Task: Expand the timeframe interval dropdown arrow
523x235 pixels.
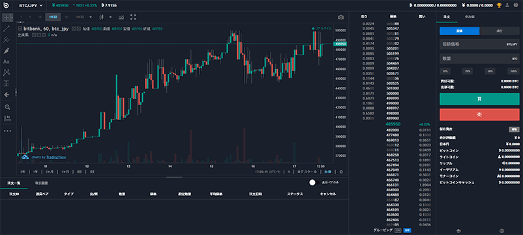Action: [91, 17]
